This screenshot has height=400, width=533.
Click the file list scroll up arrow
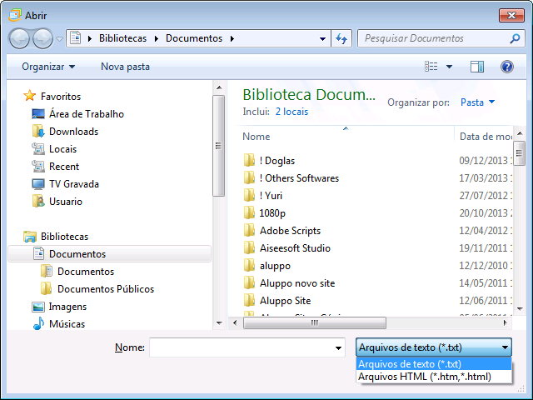click(520, 133)
